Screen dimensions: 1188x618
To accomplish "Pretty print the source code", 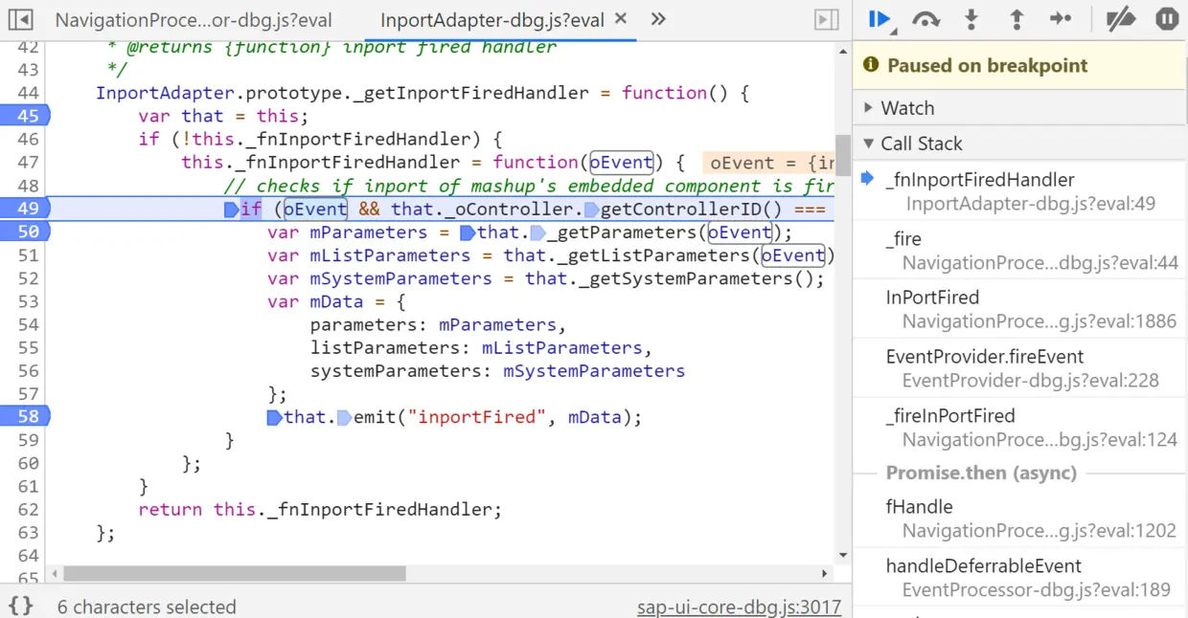I will point(21,606).
